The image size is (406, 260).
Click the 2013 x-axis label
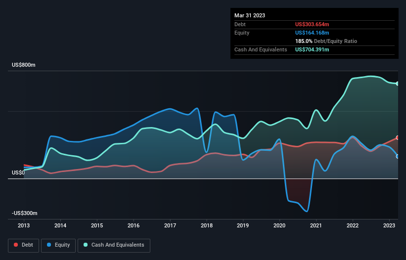24,225
